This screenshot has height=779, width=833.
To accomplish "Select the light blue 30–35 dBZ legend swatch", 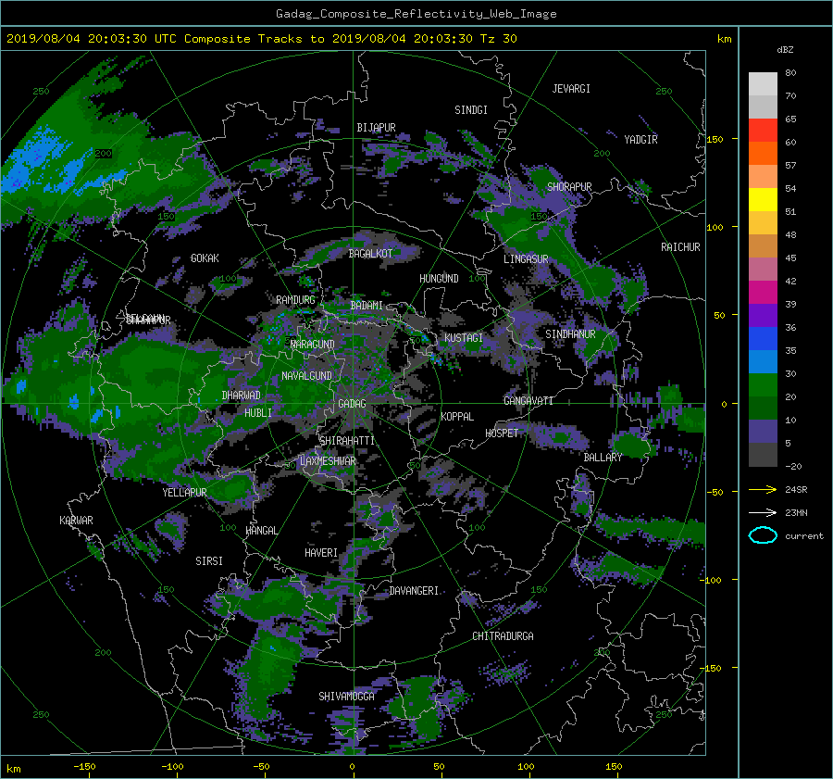I will (x=763, y=361).
